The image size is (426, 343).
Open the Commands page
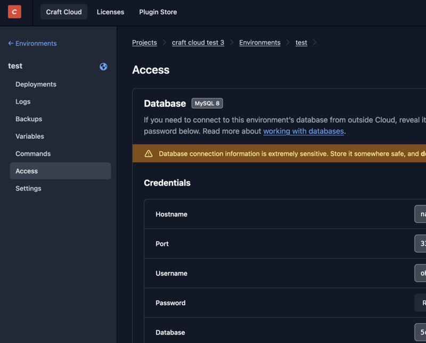pyautogui.click(x=33, y=154)
